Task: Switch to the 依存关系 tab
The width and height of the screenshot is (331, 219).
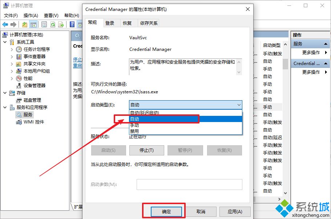Action: click(149, 23)
